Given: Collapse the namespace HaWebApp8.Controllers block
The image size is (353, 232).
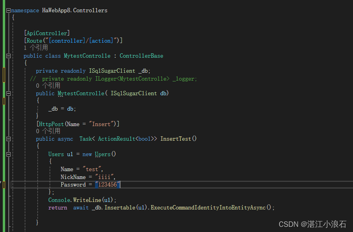Looking at the screenshot, I should [x=8, y=10].
